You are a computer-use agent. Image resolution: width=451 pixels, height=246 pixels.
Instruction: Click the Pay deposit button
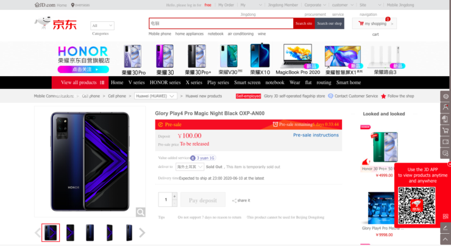point(203,200)
